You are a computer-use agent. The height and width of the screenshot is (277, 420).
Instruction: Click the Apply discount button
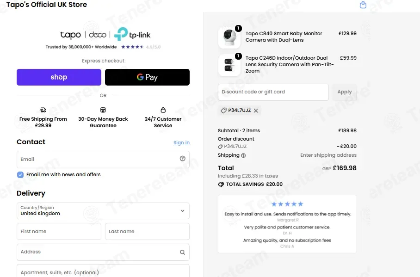point(345,92)
